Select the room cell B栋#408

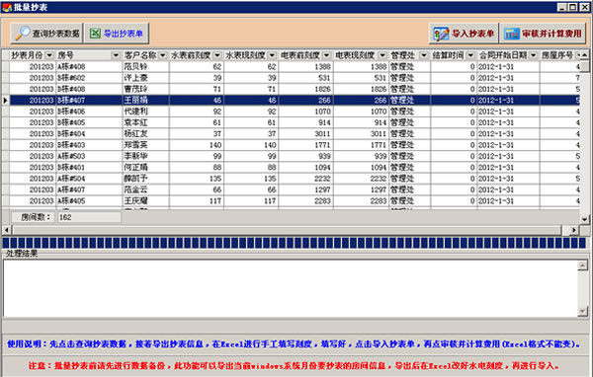89,89
